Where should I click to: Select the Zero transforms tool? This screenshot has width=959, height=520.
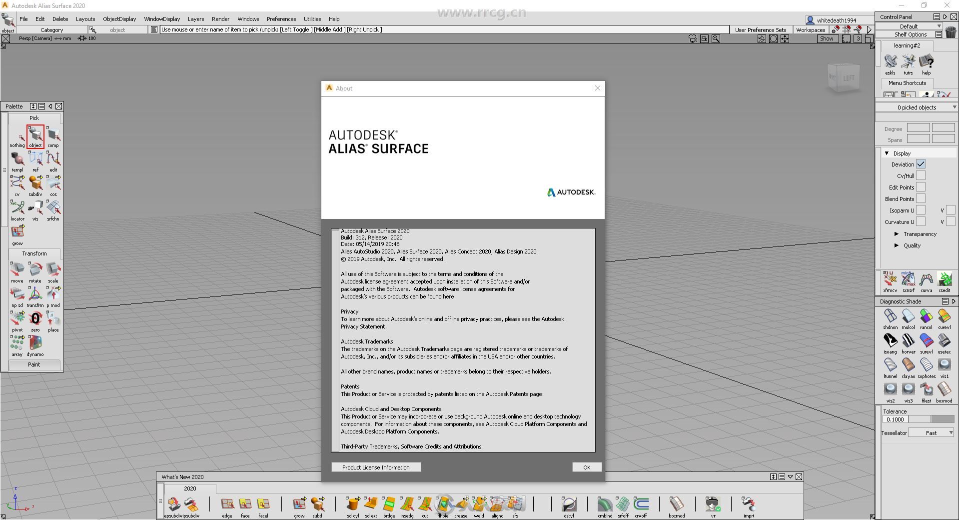pos(35,321)
